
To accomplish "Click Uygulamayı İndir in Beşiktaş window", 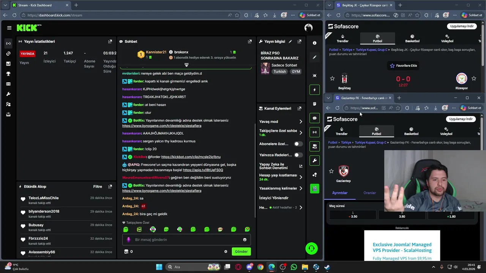I will pyautogui.click(x=462, y=26).
